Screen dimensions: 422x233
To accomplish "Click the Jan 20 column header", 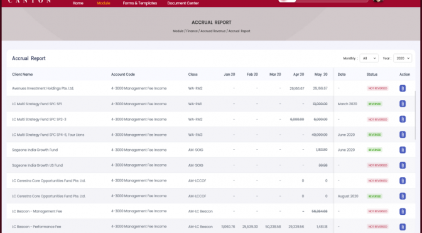I will click(229, 75).
